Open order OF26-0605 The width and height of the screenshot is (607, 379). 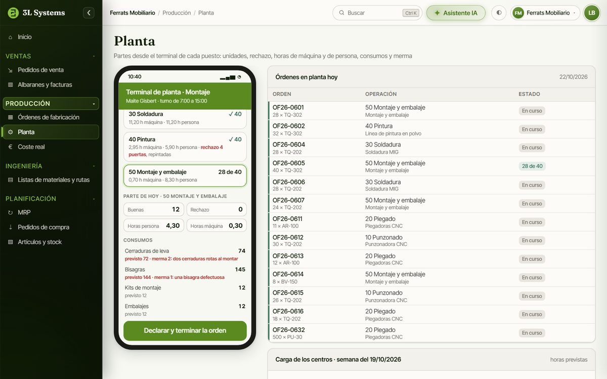click(x=431, y=166)
